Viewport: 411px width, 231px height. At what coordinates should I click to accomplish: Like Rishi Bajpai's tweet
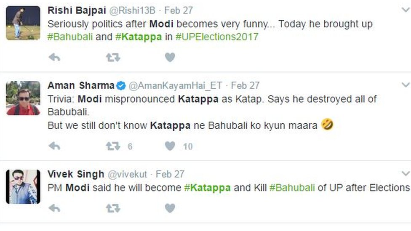pyautogui.click(x=170, y=58)
